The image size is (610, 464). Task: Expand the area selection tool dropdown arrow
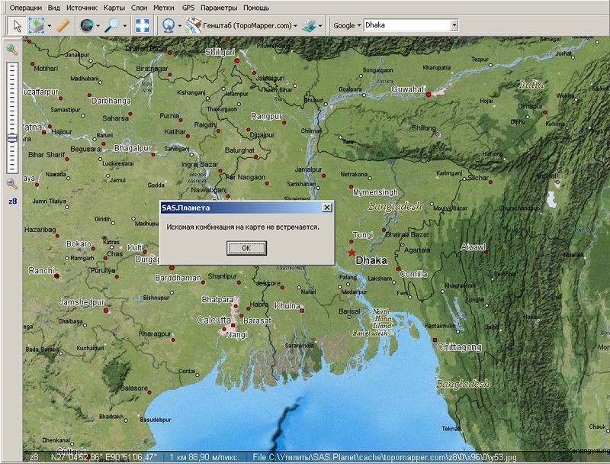[50, 25]
